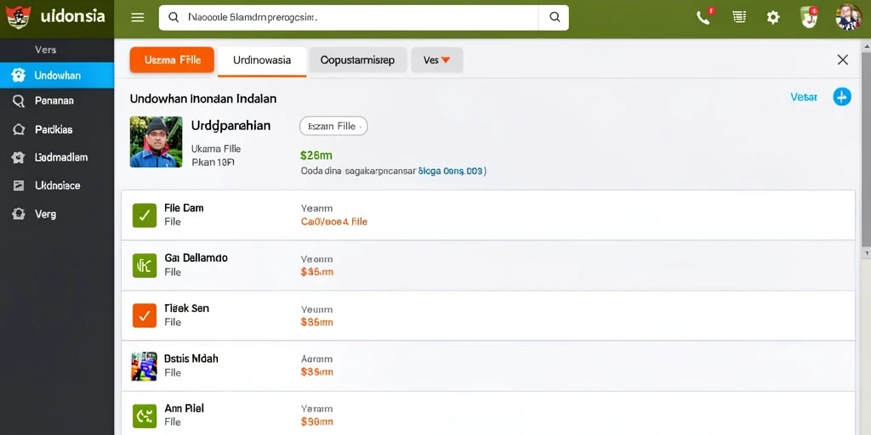Click the Pkan 18Fl text
The width and height of the screenshot is (871, 435).
tap(213, 162)
